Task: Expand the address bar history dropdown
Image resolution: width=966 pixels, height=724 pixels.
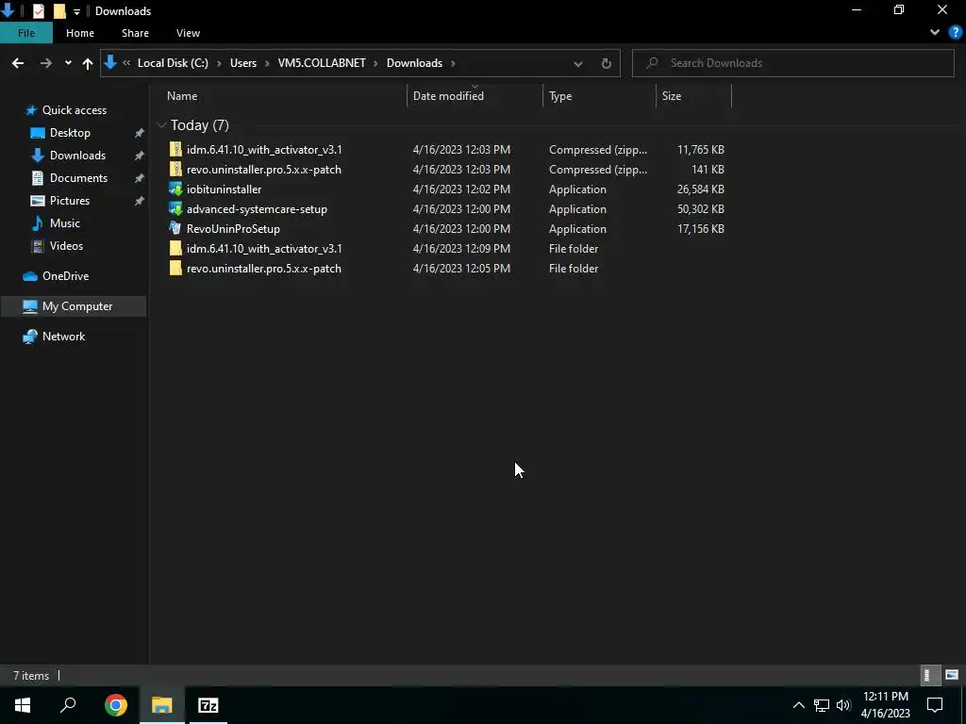Action: 578,63
